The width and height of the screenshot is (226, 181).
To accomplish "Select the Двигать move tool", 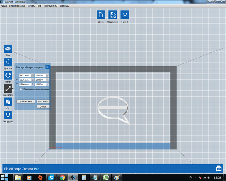I will tap(8, 62).
